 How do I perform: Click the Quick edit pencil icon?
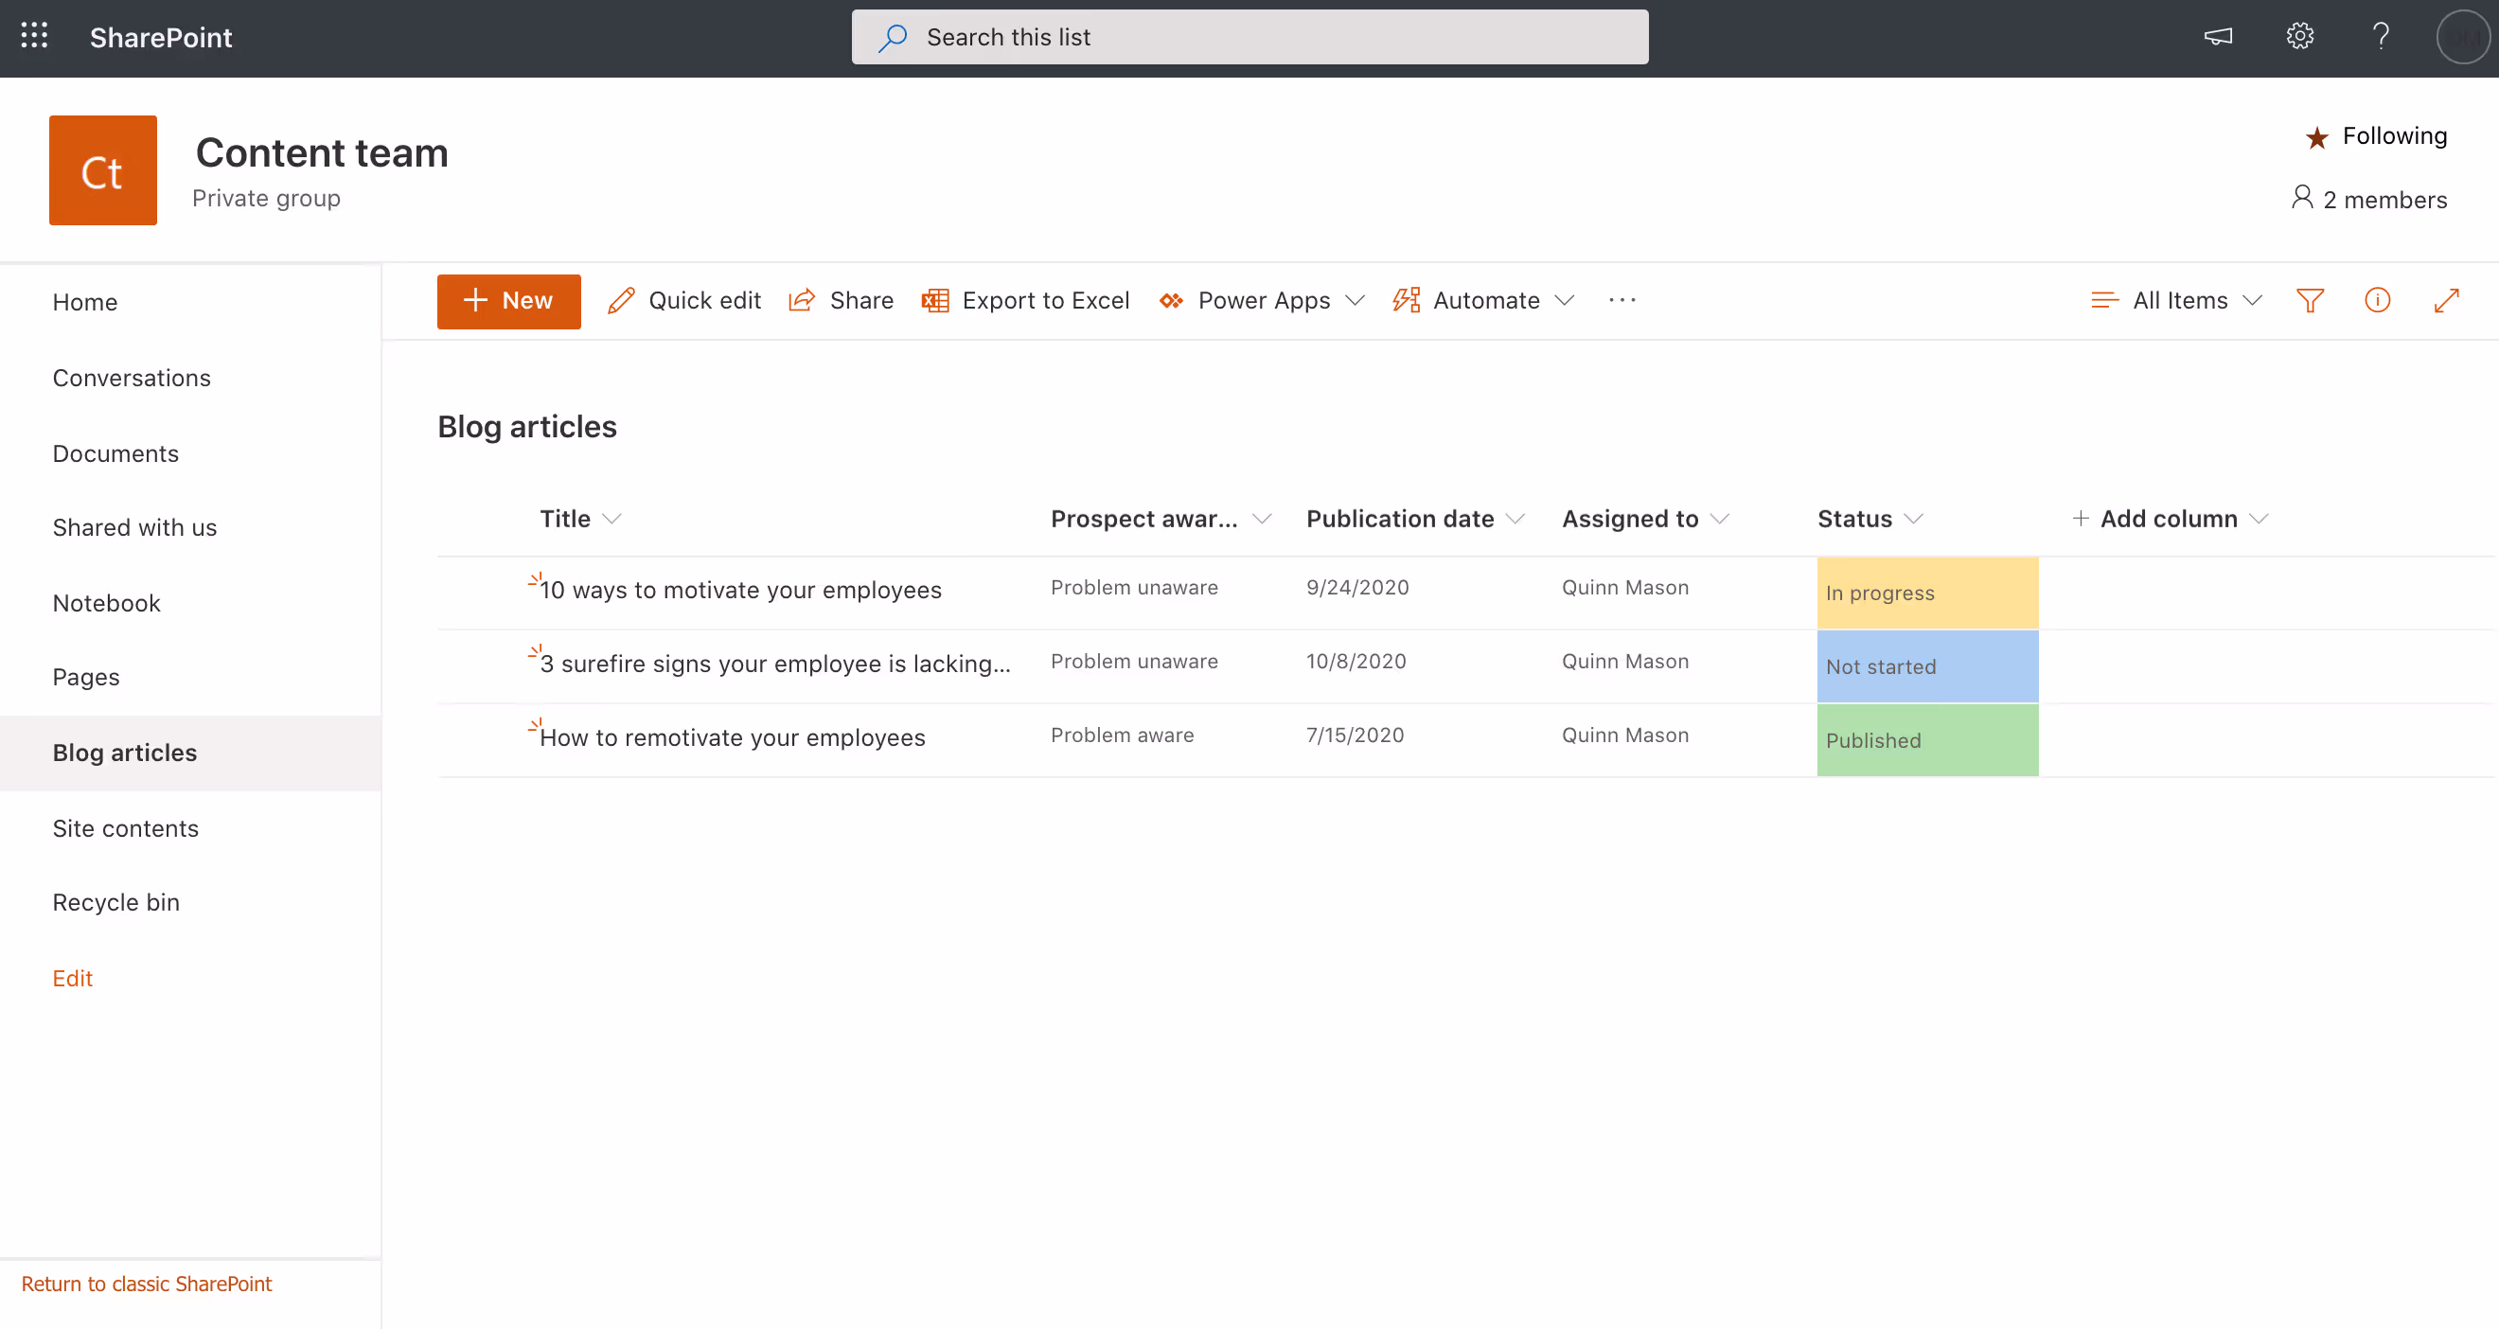pyautogui.click(x=621, y=301)
